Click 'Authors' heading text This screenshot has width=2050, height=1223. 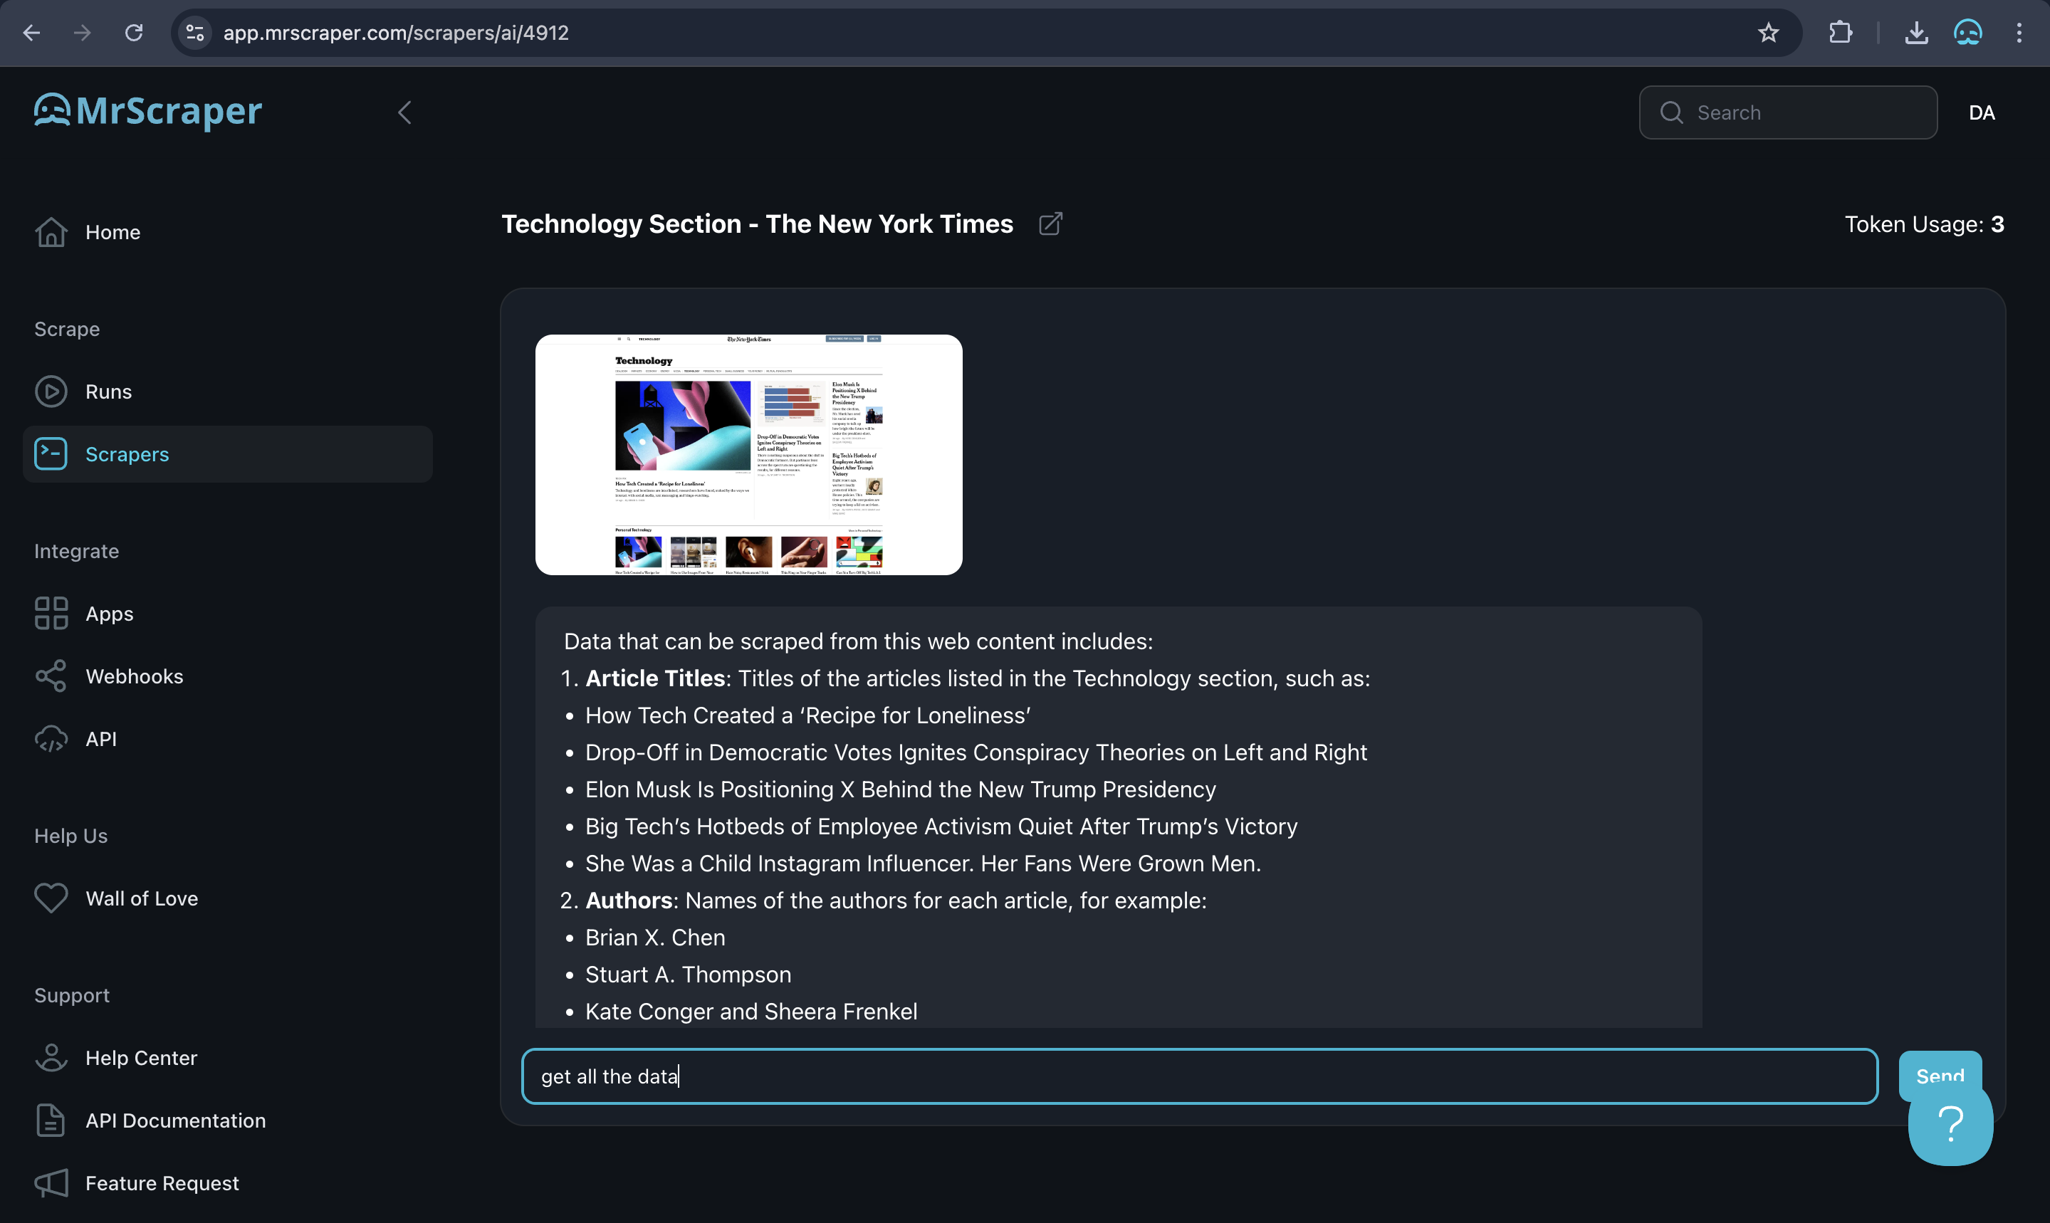(629, 901)
